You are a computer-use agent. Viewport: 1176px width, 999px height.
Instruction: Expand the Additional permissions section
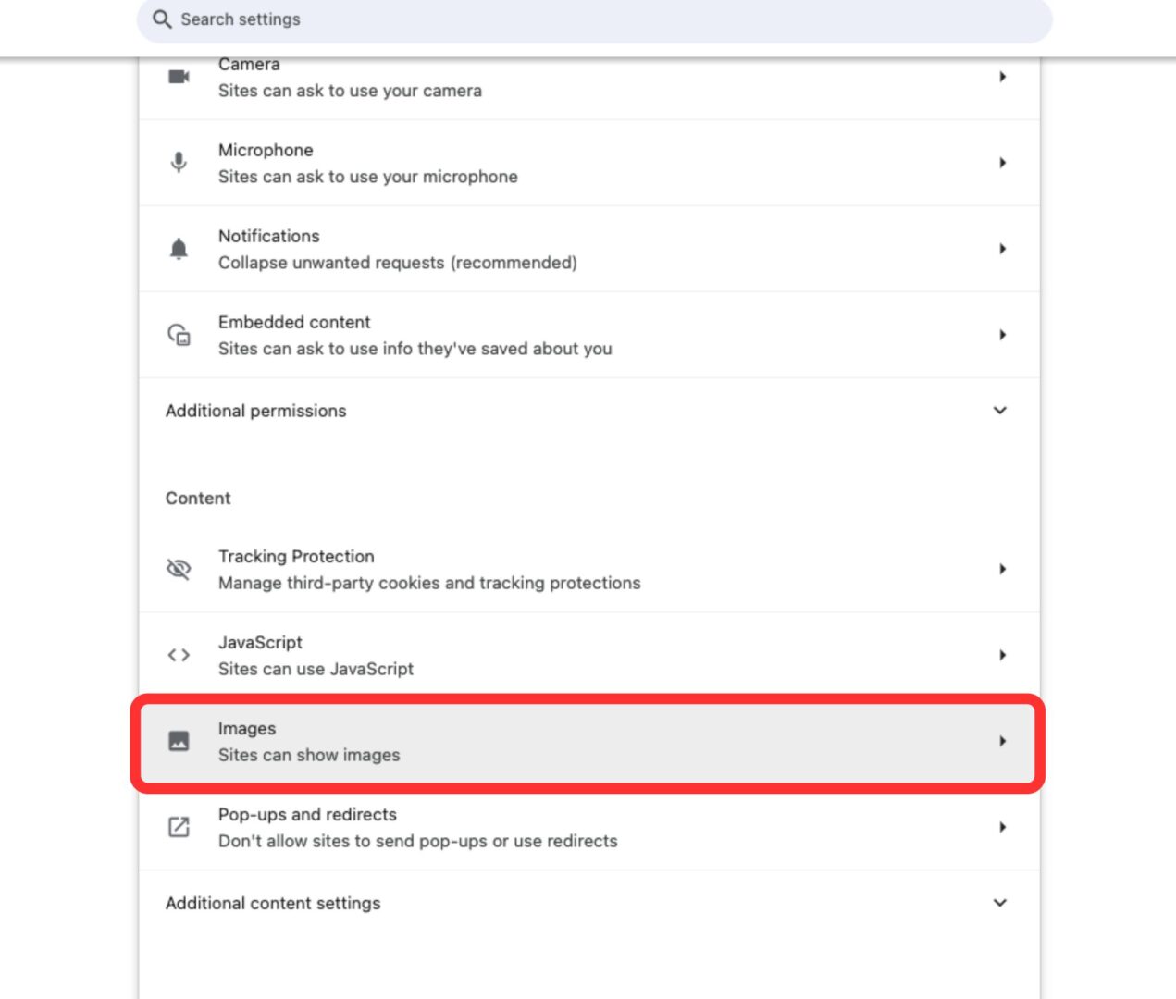(999, 410)
